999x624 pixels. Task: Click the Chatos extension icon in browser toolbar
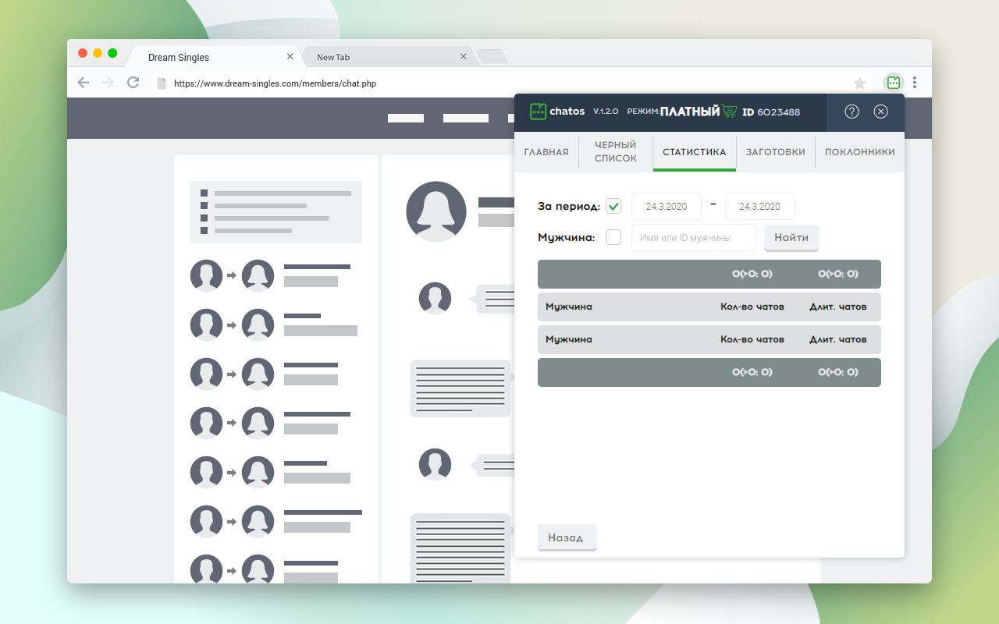tap(894, 83)
